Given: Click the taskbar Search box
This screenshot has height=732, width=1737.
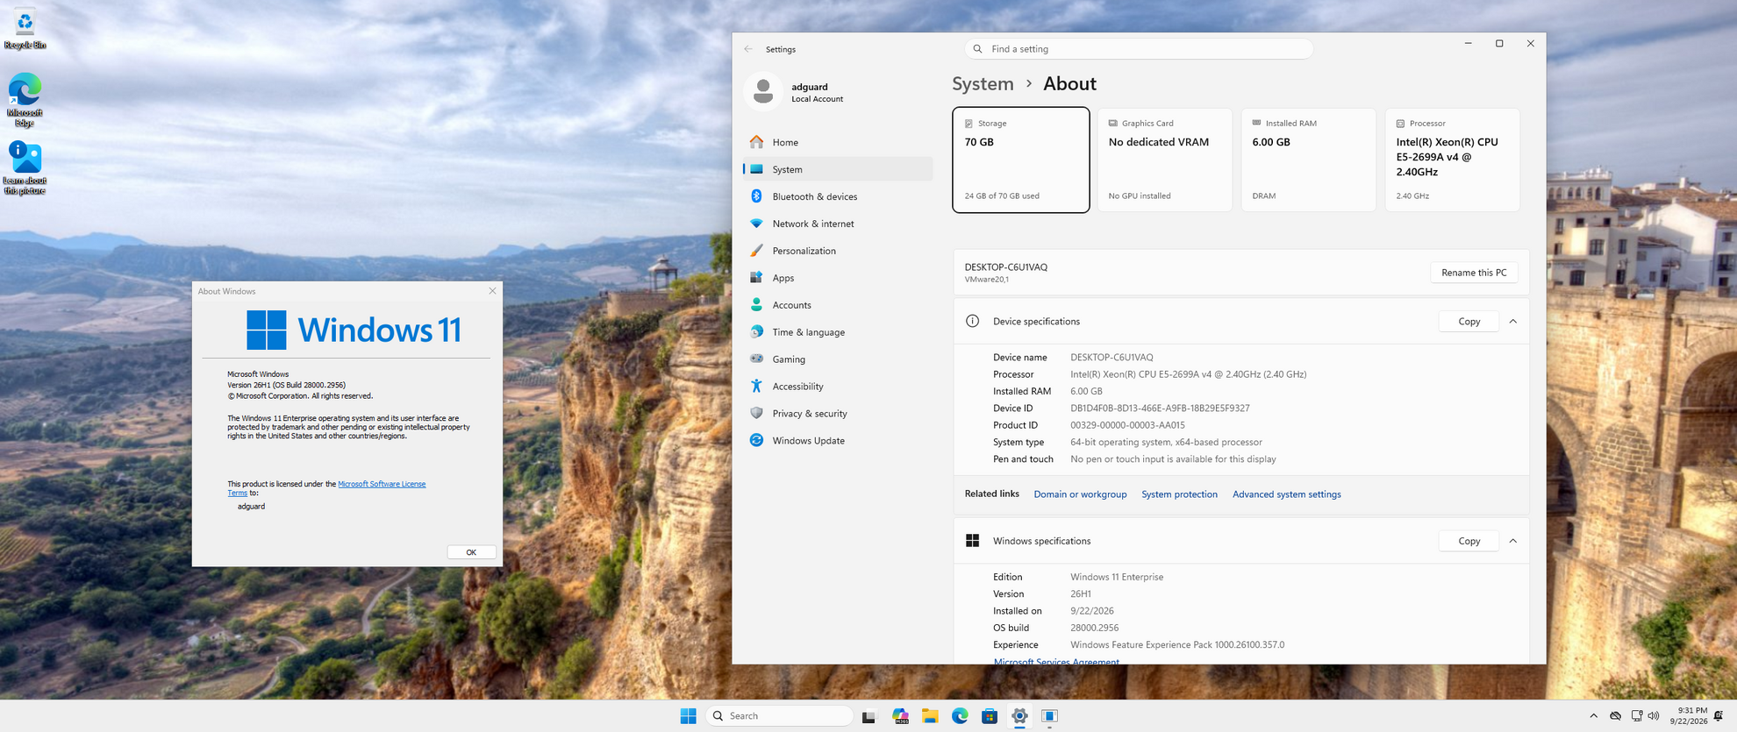Looking at the screenshot, I should pos(779,716).
